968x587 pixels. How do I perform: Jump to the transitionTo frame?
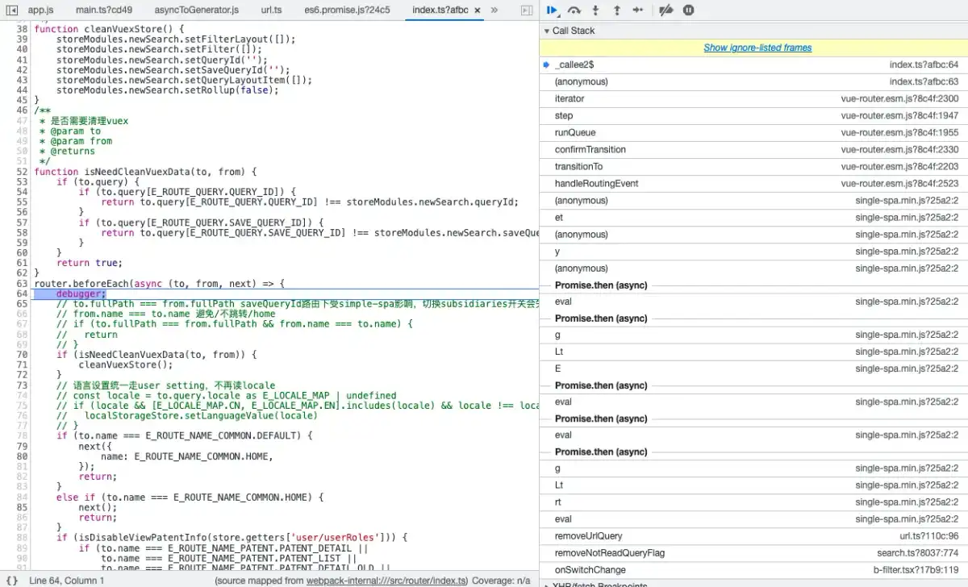753,166
